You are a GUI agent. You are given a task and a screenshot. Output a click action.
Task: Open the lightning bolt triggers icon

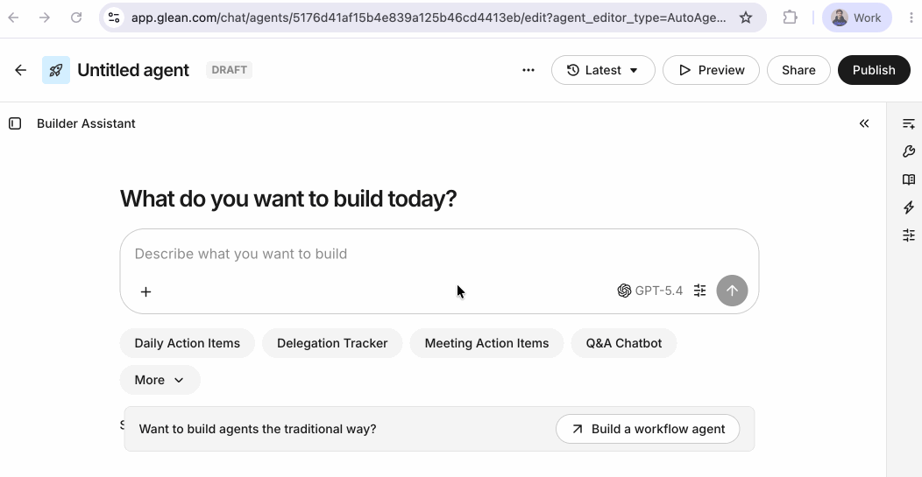tap(909, 207)
